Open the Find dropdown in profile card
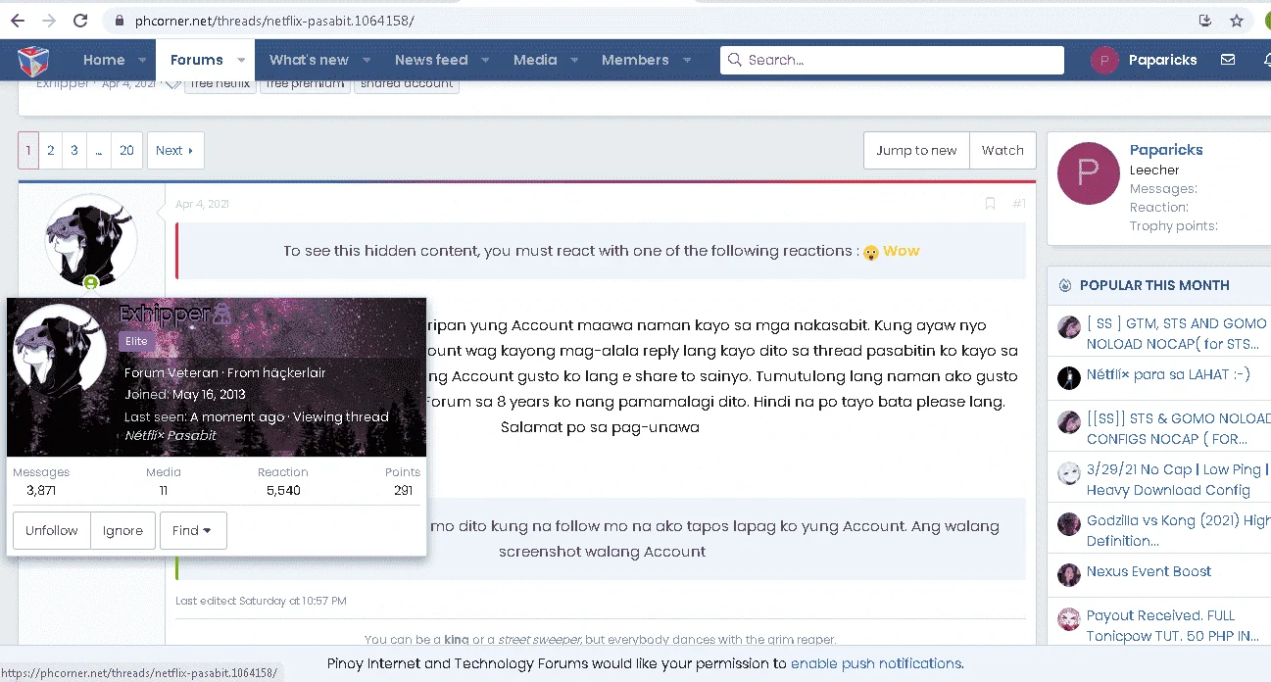The width and height of the screenshot is (1271, 682). tap(193, 530)
